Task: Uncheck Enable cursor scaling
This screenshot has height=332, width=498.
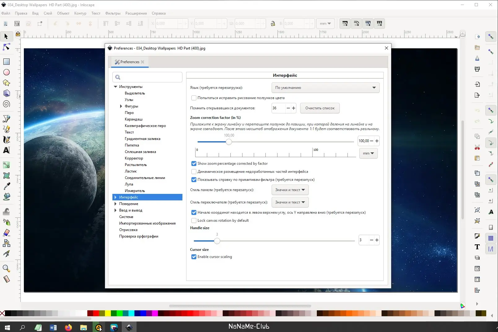Action: pyautogui.click(x=194, y=257)
